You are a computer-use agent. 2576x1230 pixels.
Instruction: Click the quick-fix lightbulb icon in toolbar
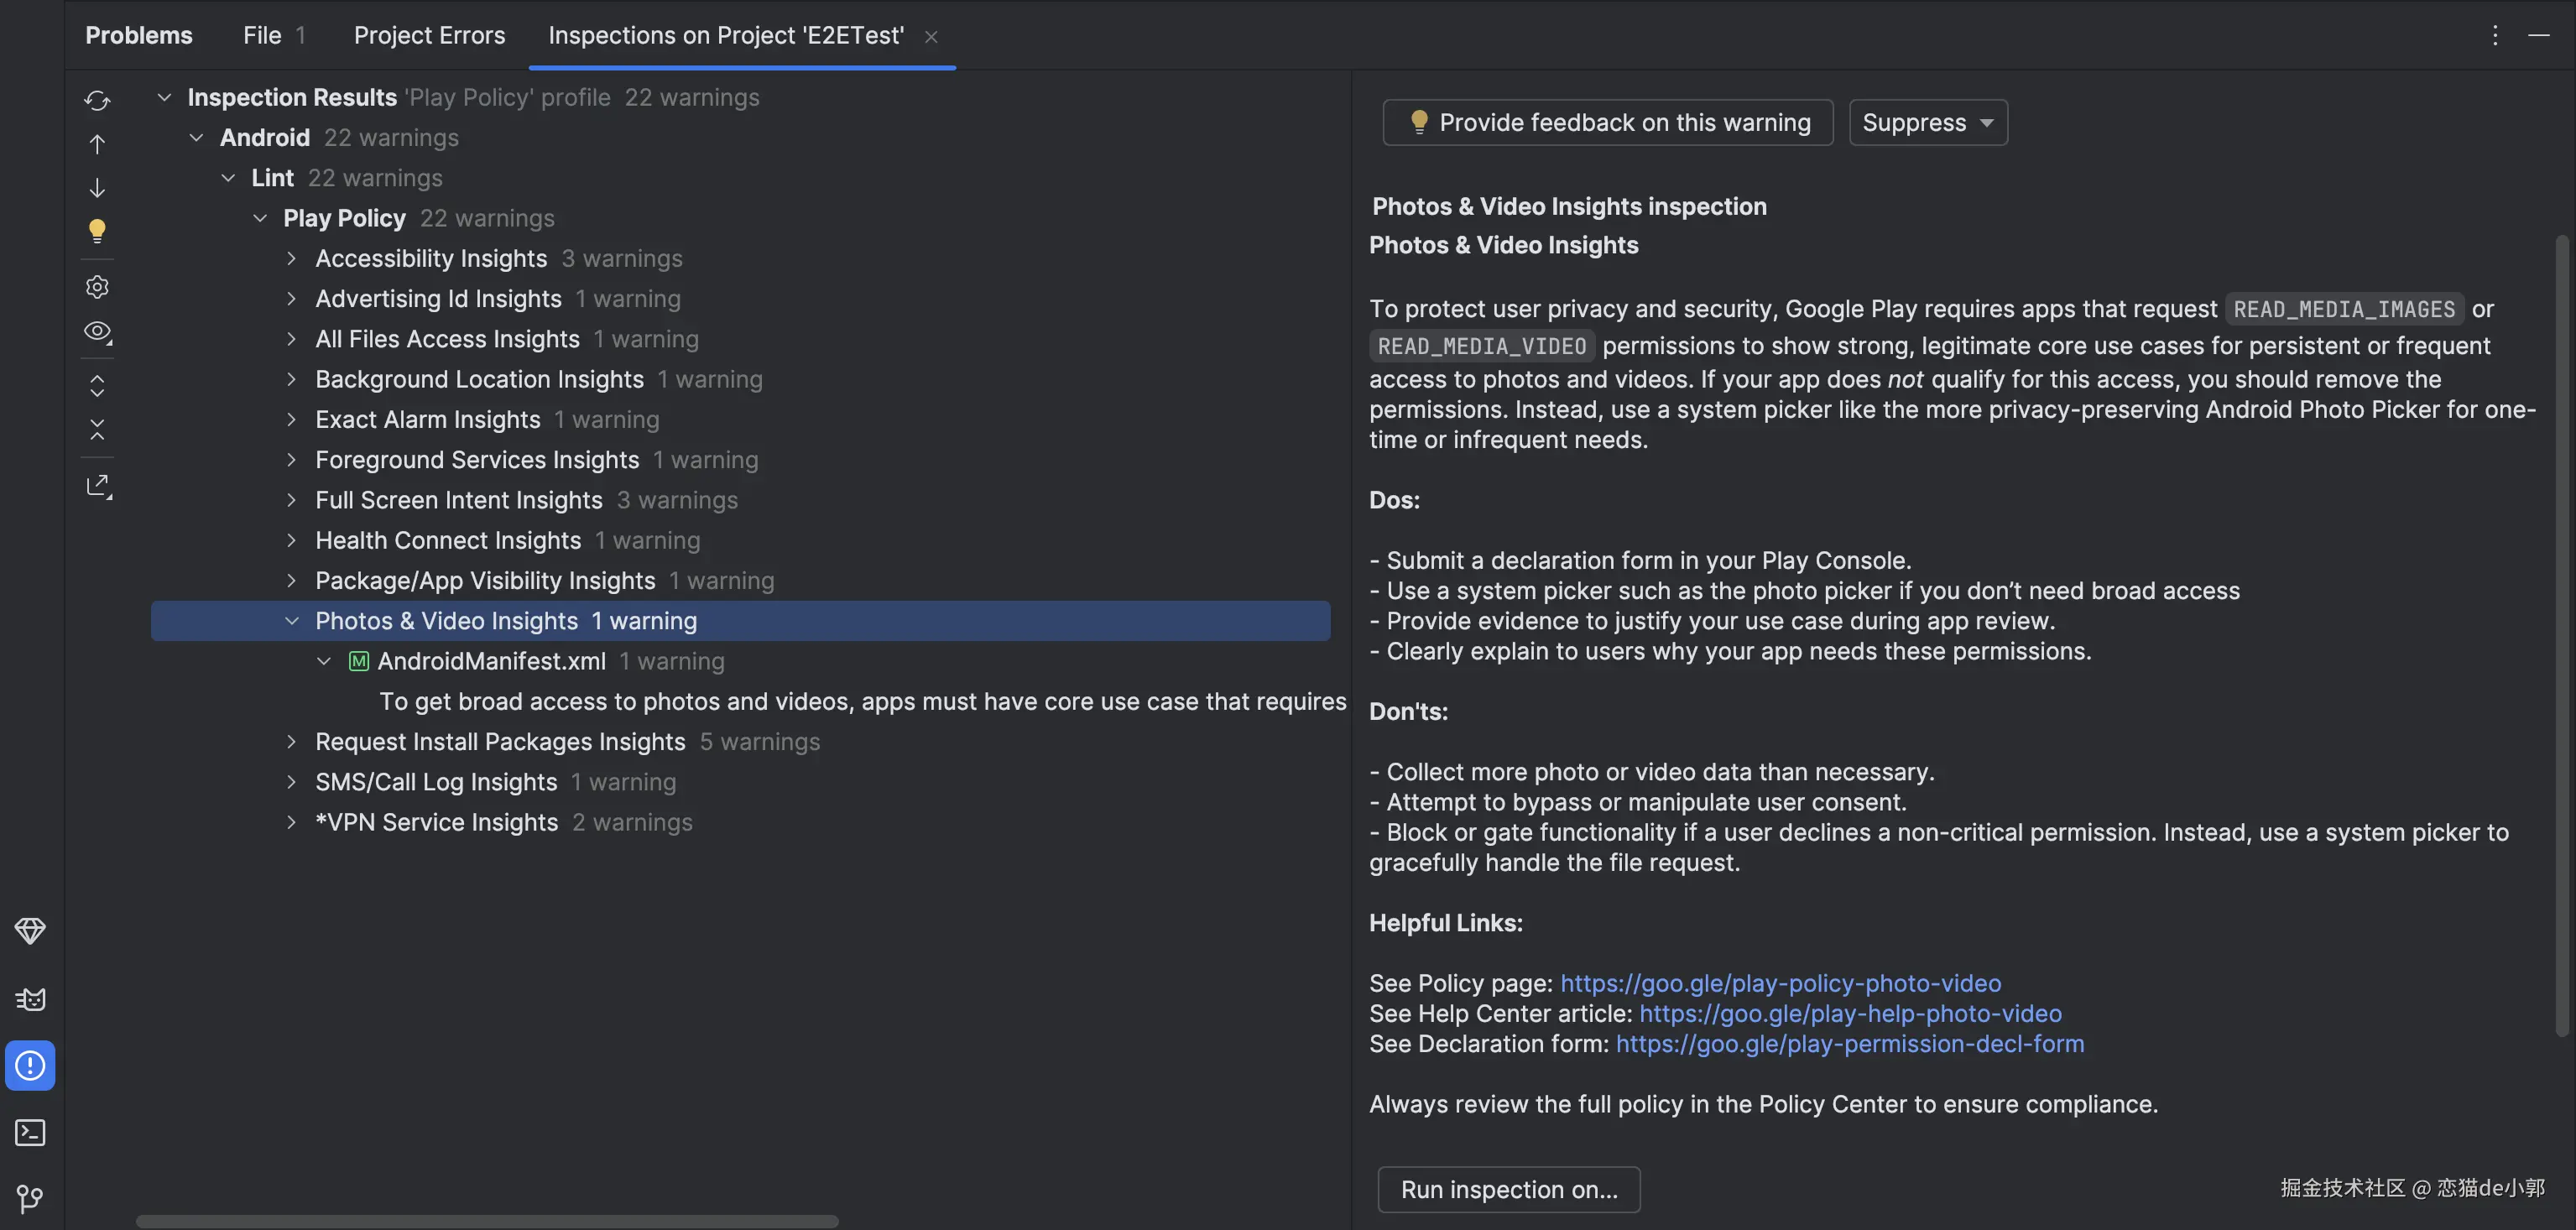point(97,231)
